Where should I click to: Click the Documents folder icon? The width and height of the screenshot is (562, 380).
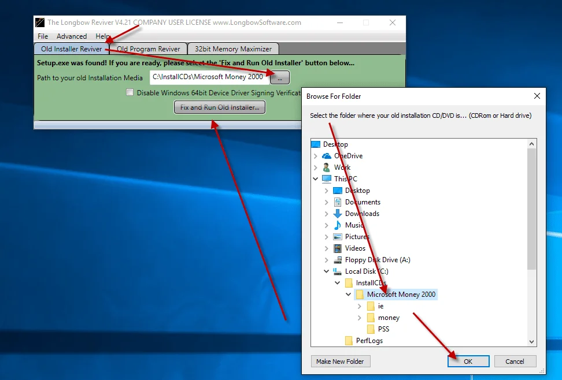(338, 202)
